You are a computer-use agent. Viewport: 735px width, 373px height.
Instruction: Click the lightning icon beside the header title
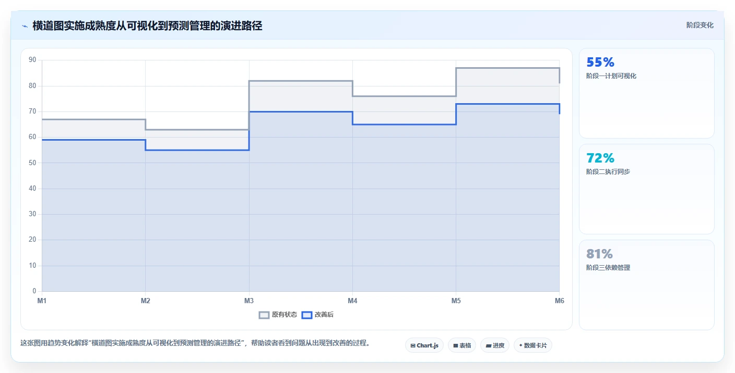25,26
